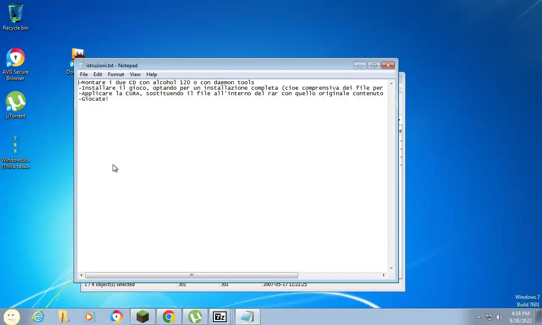Click the network tray icon
This screenshot has width=542, height=325.
pos(489,317)
